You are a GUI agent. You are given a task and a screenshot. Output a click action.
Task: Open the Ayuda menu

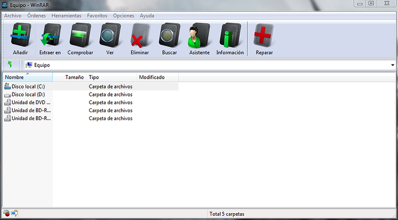click(147, 16)
